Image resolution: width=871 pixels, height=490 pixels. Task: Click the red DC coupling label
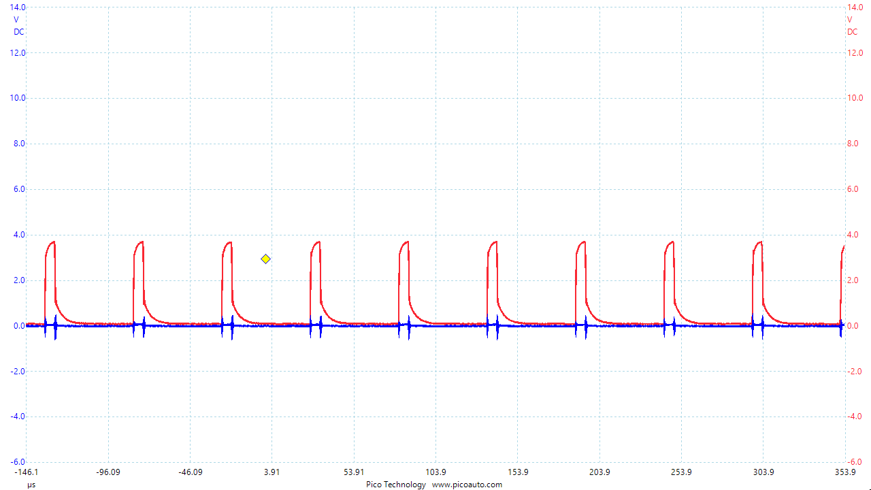click(x=853, y=32)
